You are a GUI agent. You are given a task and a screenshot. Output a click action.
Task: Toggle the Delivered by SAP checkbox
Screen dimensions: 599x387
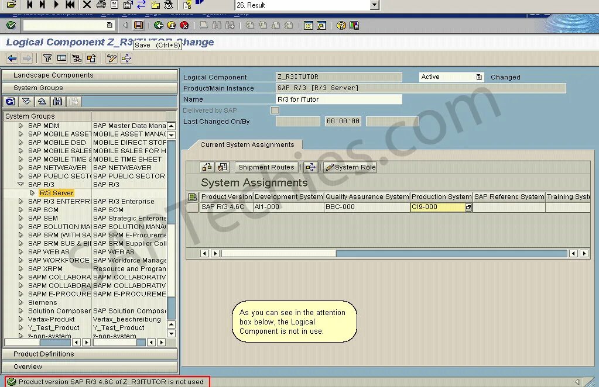(275, 110)
